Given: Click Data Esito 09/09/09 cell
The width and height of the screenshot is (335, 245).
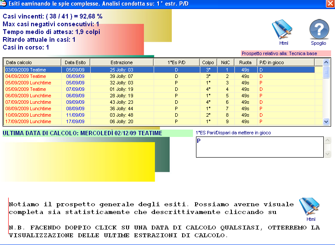Looking at the screenshot, I should pyautogui.click(x=76, y=102).
